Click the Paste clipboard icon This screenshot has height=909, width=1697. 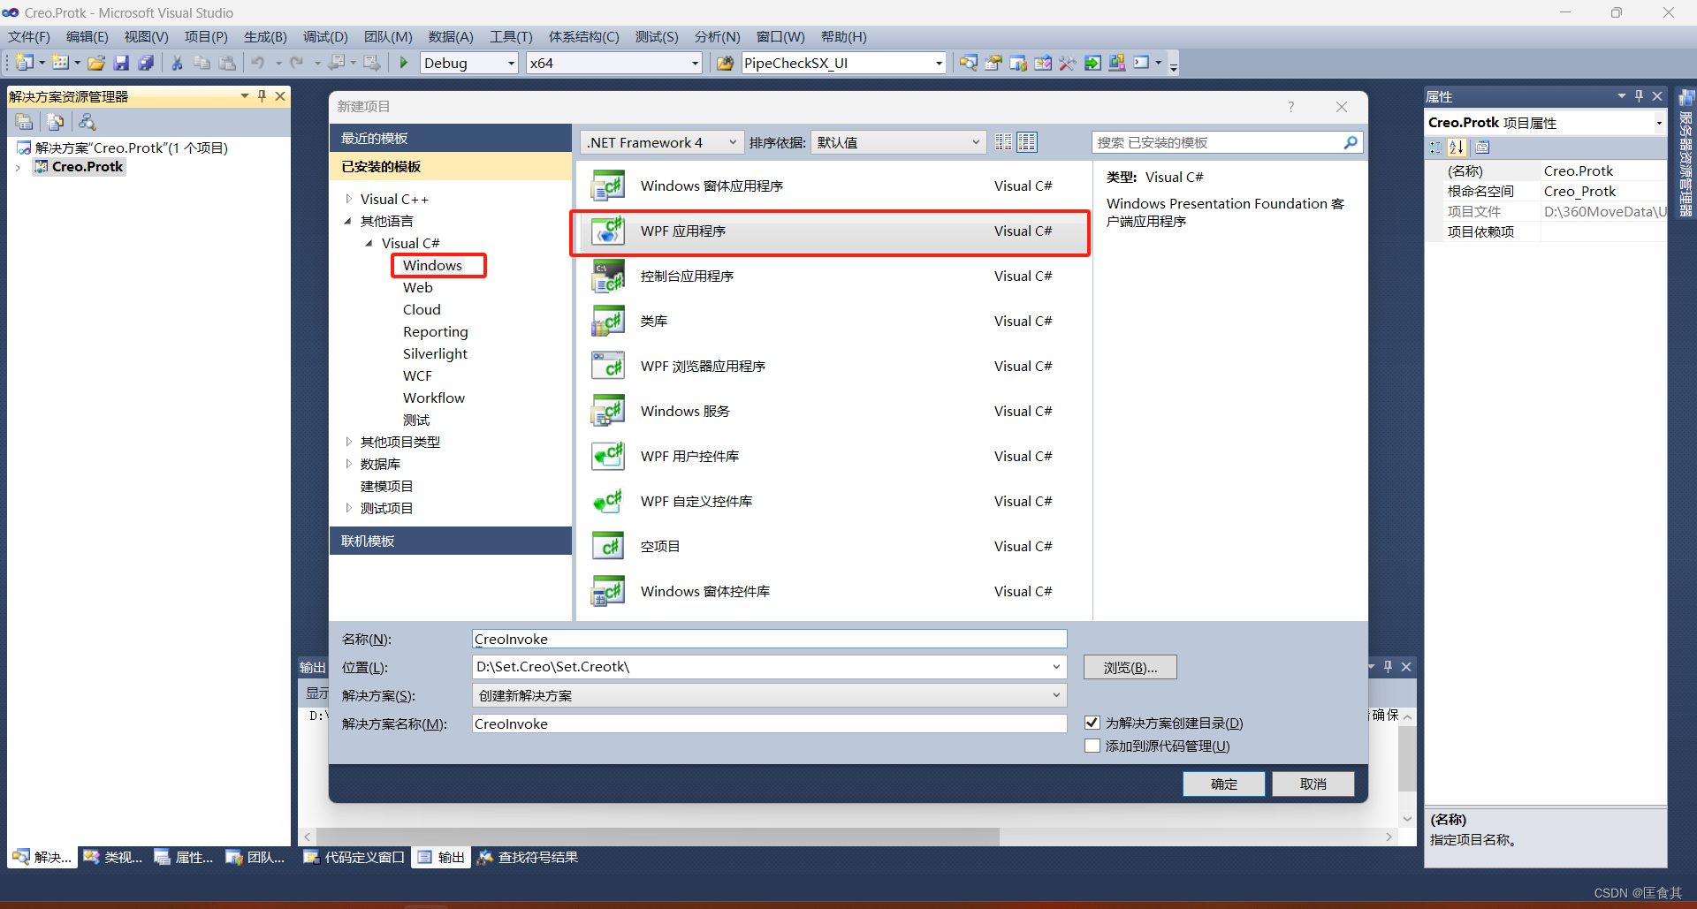tap(227, 63)
